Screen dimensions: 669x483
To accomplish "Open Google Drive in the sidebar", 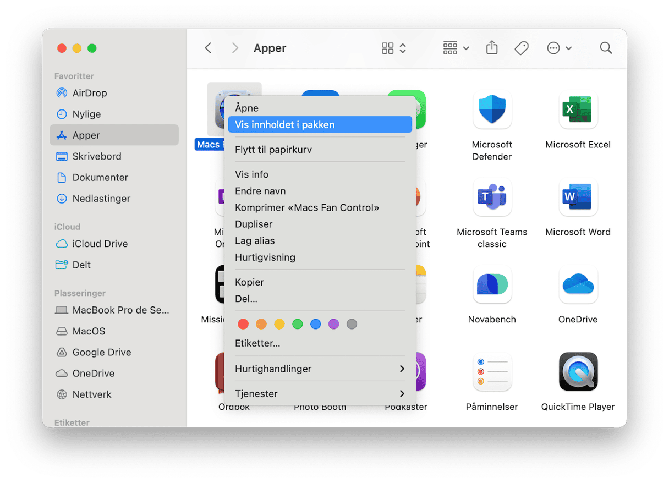I will 114,352.
